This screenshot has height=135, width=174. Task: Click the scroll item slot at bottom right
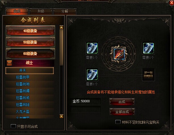pyautogui.click(x=148, y=75)
